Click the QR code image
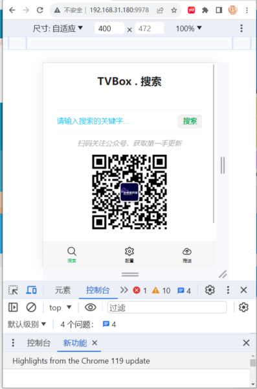257x389 pixels. tap(129, 192)
